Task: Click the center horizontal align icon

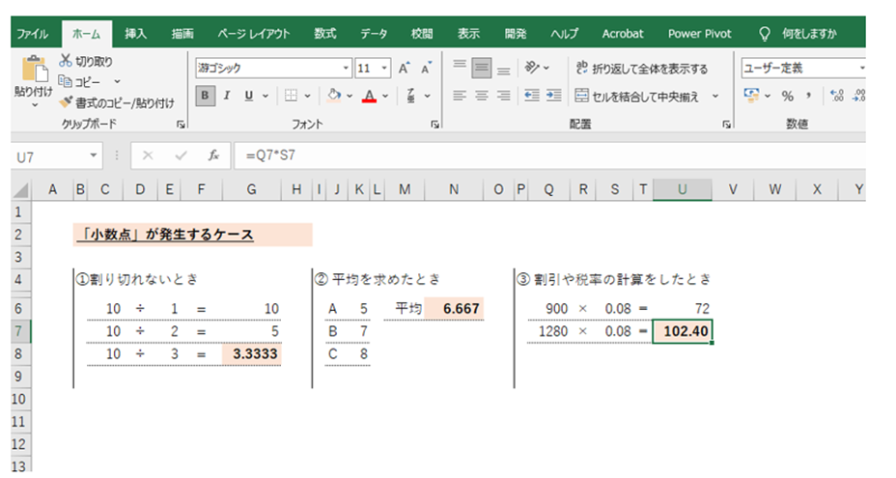Action: click(481, 96)
